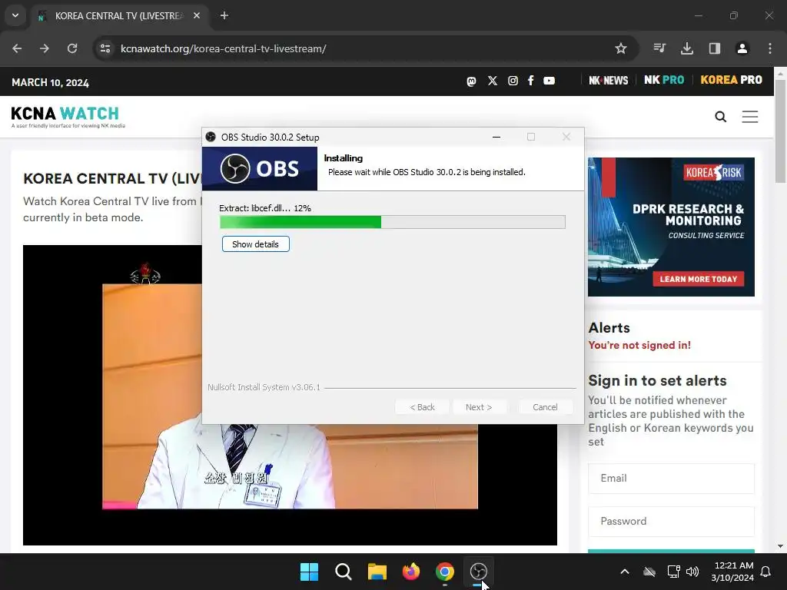Viewport: 787px width, 590px height.
Task: Click the Cancel button in OBS Setup
Action: coord(545,407)
